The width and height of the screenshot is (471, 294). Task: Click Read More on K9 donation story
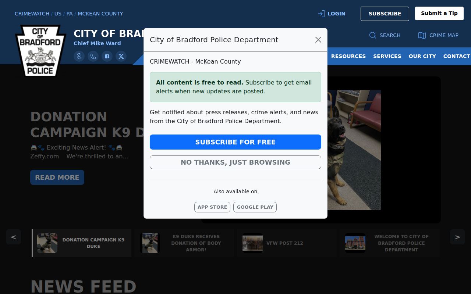click(x=57, y=177)
